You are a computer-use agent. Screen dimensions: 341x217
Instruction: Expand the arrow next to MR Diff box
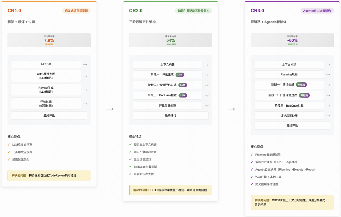(85, 64)
